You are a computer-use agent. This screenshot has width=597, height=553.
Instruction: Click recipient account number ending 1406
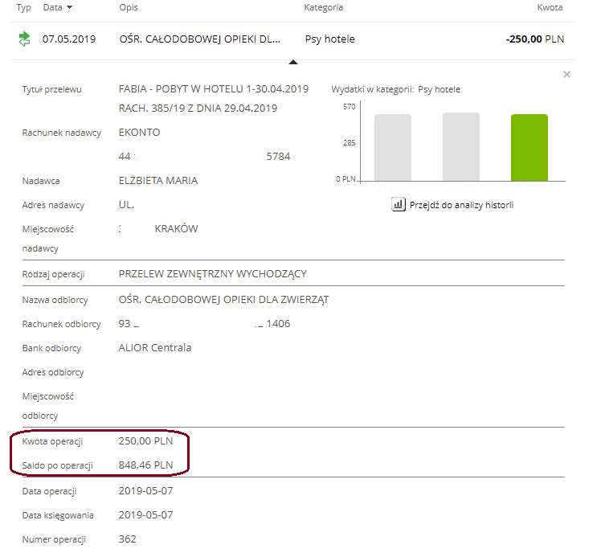[204, 324]
